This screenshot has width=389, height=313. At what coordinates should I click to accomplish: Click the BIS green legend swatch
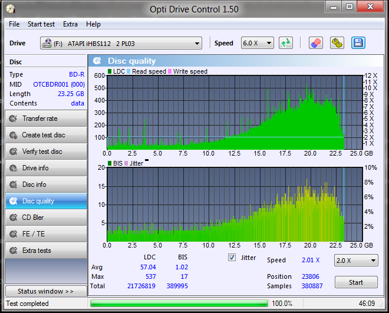point(110,163)
